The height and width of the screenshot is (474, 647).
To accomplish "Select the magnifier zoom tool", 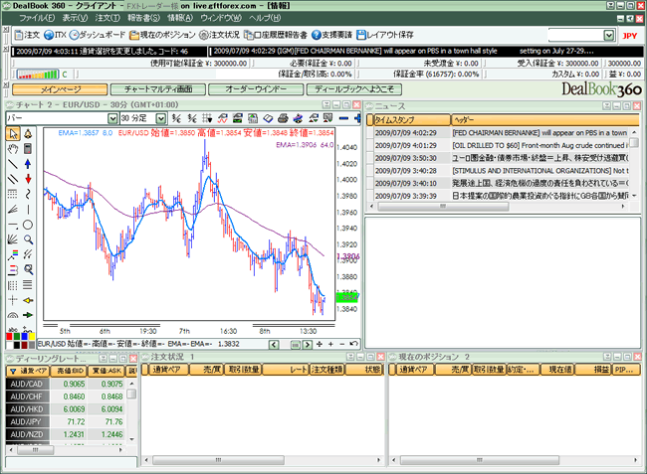I will point(28,239).
